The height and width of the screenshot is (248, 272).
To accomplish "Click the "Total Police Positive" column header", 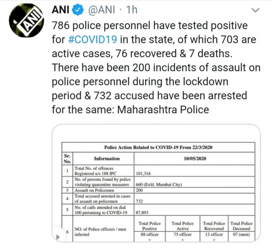I will 150,226.
